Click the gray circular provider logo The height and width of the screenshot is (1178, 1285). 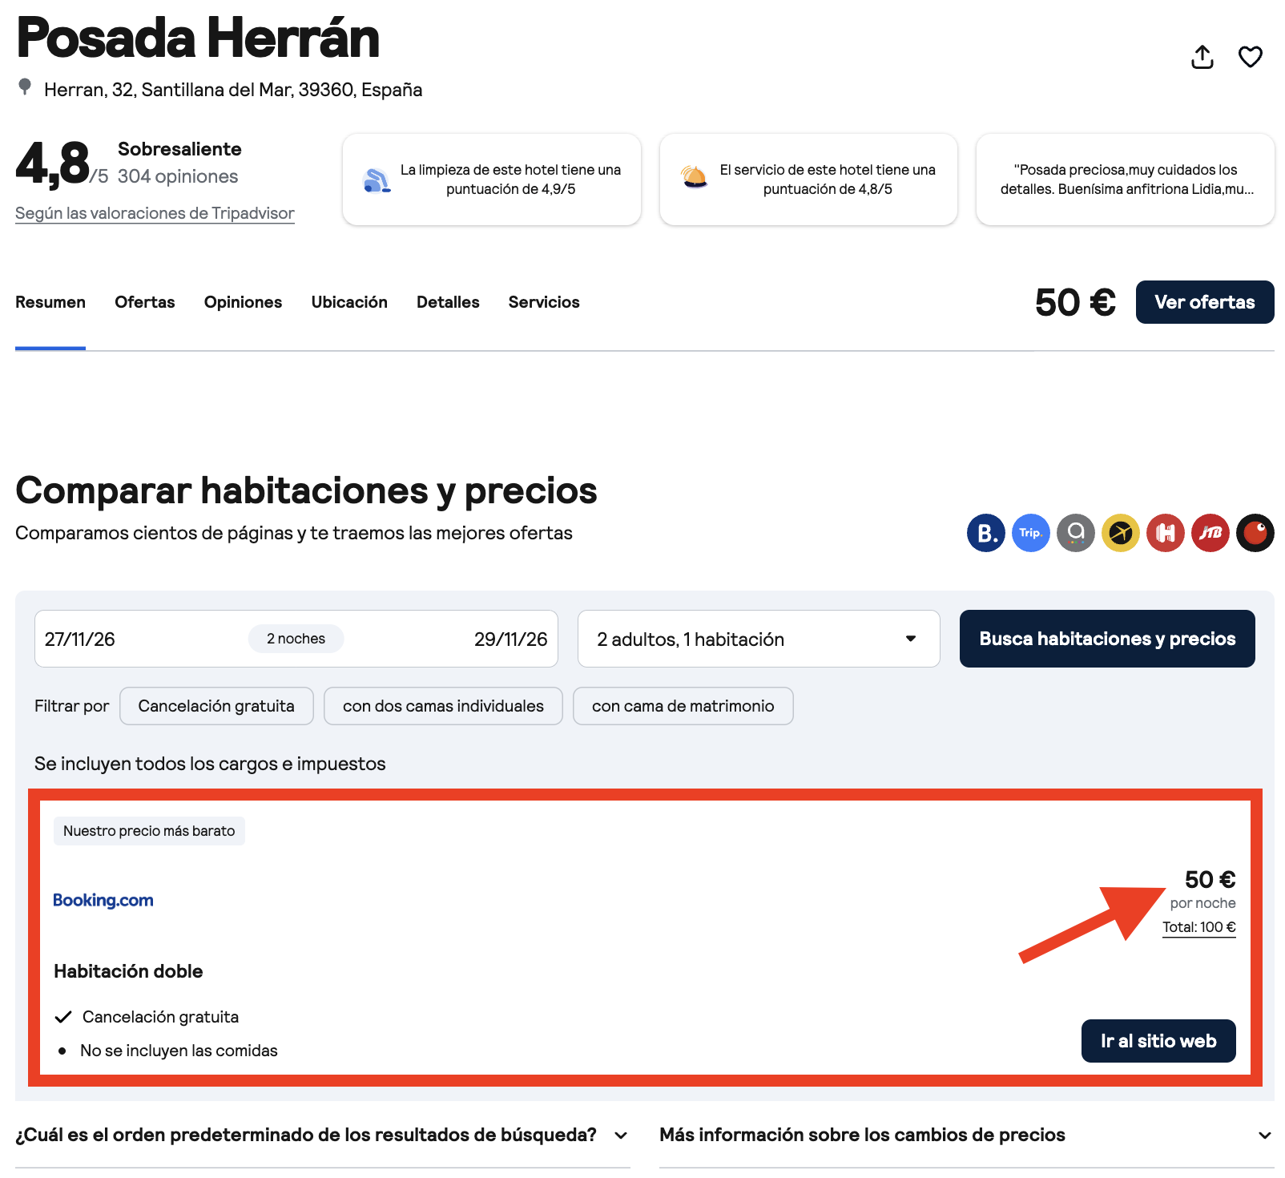[1076, 533]
